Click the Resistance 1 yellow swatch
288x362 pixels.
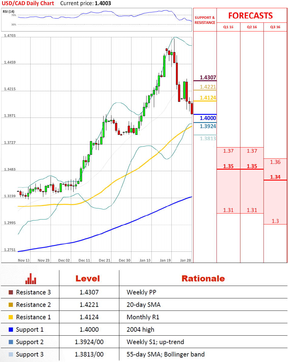pyautogui.click(x=11, y=317)
